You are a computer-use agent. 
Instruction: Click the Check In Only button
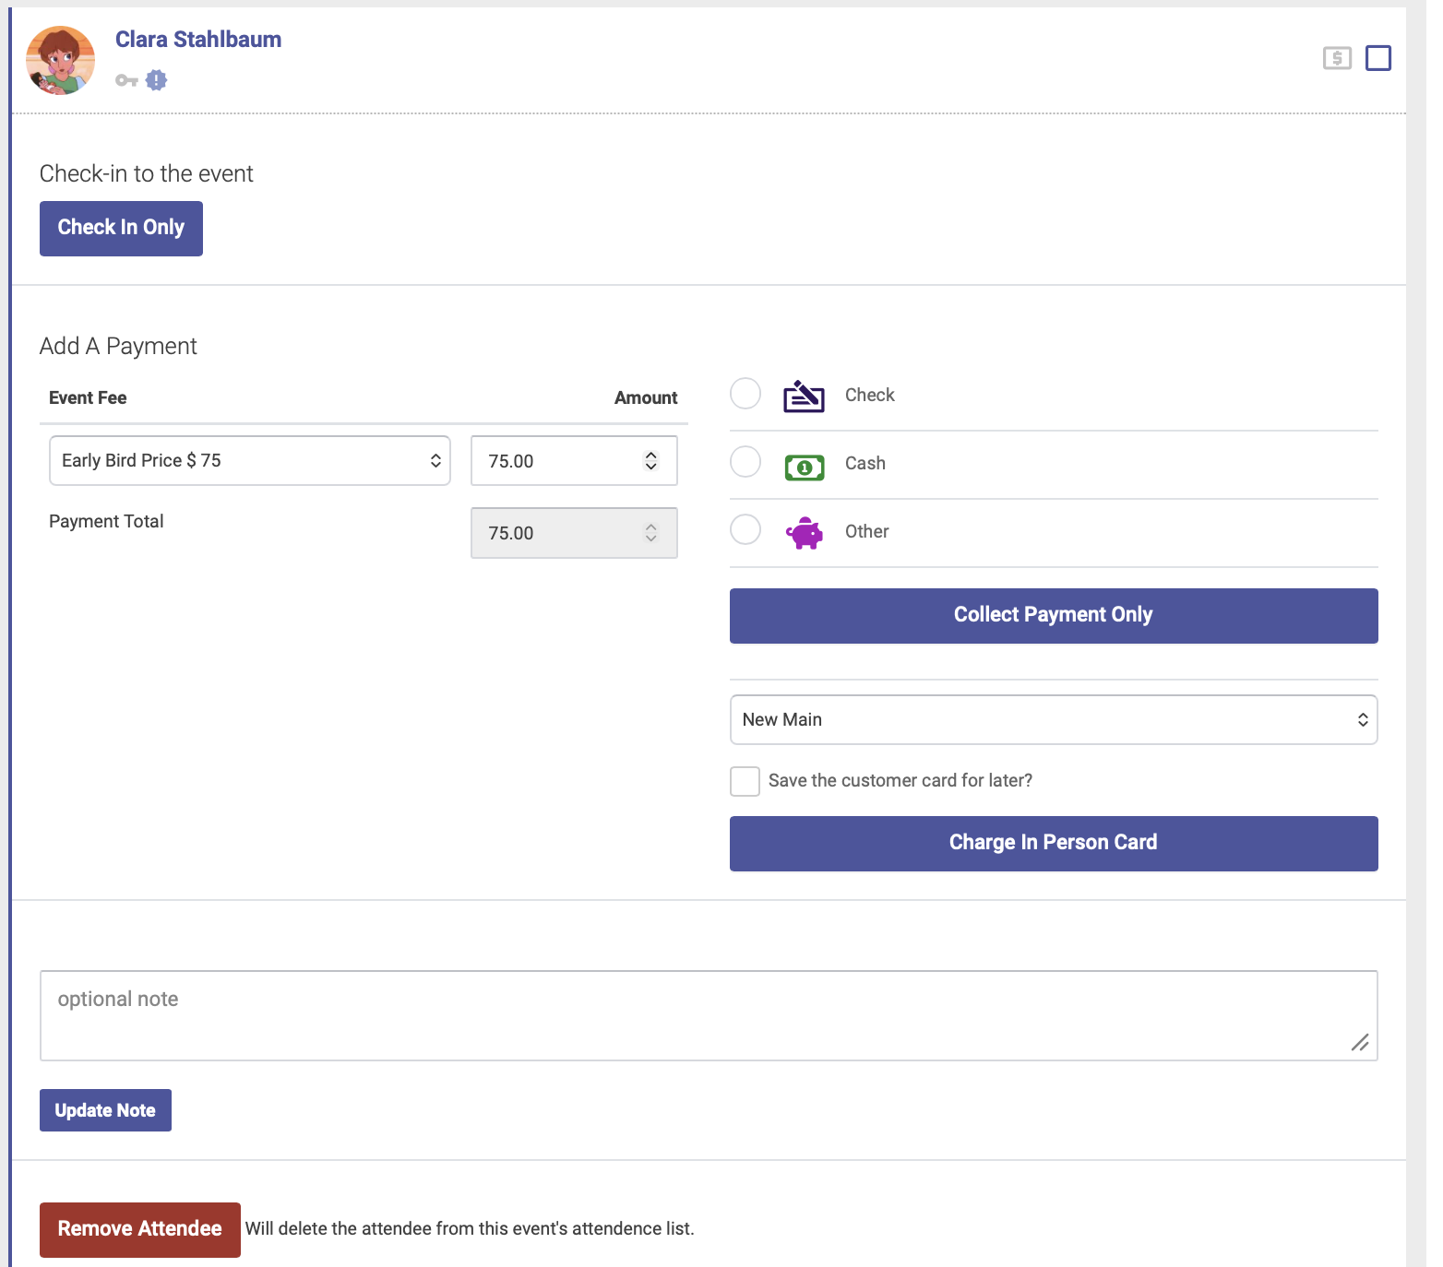(x=121, y=229)
